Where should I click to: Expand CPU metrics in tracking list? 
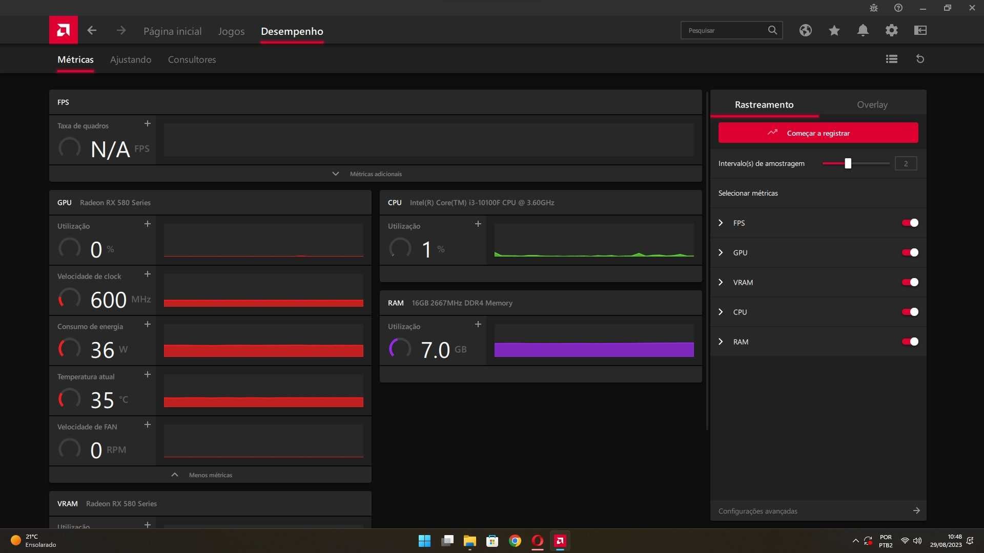[721, 312]
